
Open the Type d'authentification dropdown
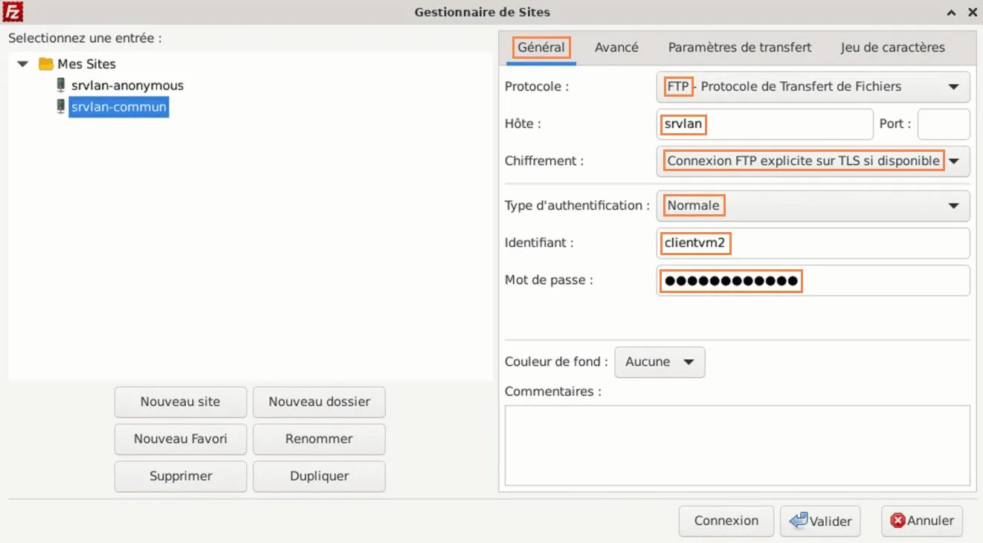tap(813, 206)
